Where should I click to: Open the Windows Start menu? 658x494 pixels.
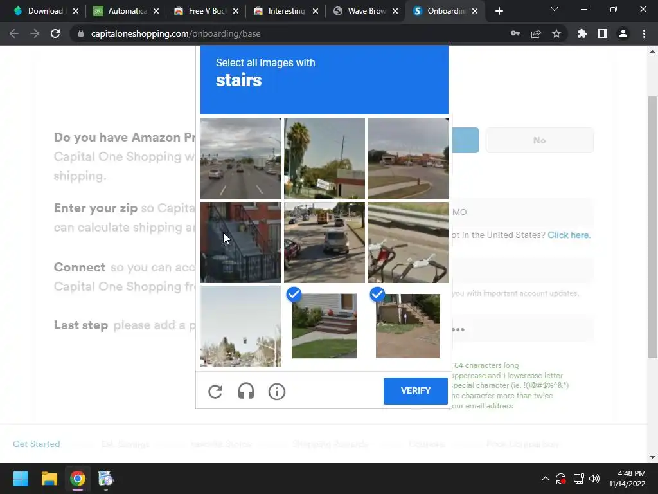21,479
